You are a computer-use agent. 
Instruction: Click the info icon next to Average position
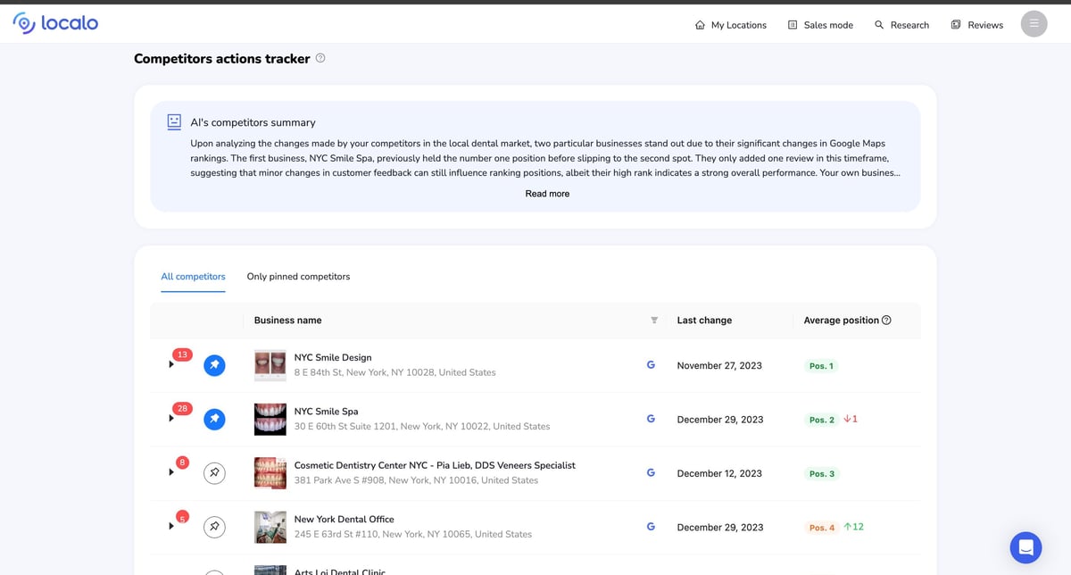pos(884,320)
